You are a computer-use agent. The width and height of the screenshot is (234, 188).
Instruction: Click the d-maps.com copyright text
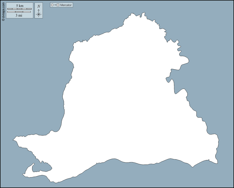coord(3,12)
